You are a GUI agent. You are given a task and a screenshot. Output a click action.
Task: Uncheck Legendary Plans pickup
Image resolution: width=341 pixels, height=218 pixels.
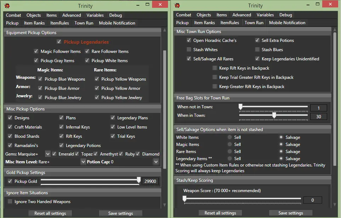113,118
